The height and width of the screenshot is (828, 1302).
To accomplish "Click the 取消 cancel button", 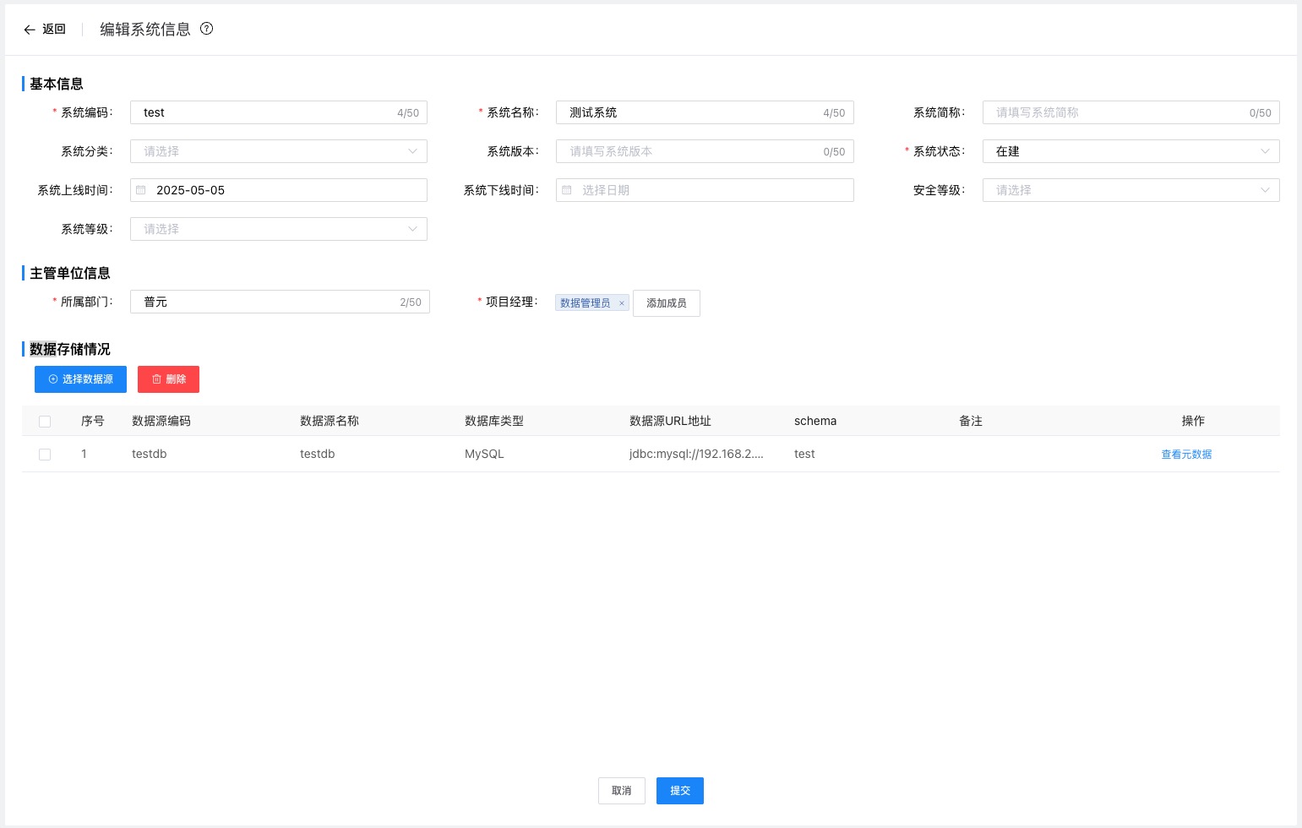I will coord(621,790).
